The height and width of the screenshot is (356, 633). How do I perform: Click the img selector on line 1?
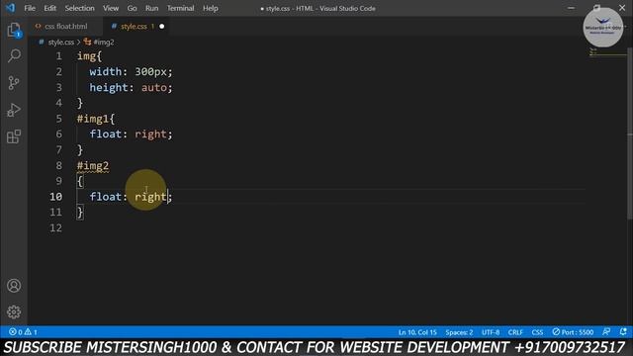tap(86, 56)
